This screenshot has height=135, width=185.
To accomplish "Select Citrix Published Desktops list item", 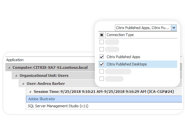I will (x=138, y=64).
